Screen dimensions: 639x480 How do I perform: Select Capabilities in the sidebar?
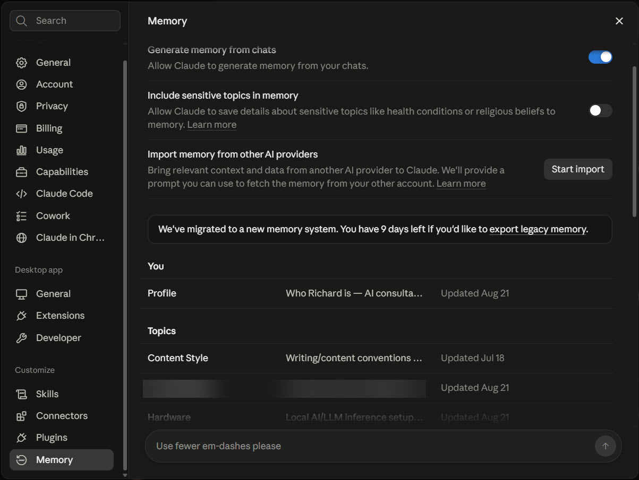click(62, 172)
